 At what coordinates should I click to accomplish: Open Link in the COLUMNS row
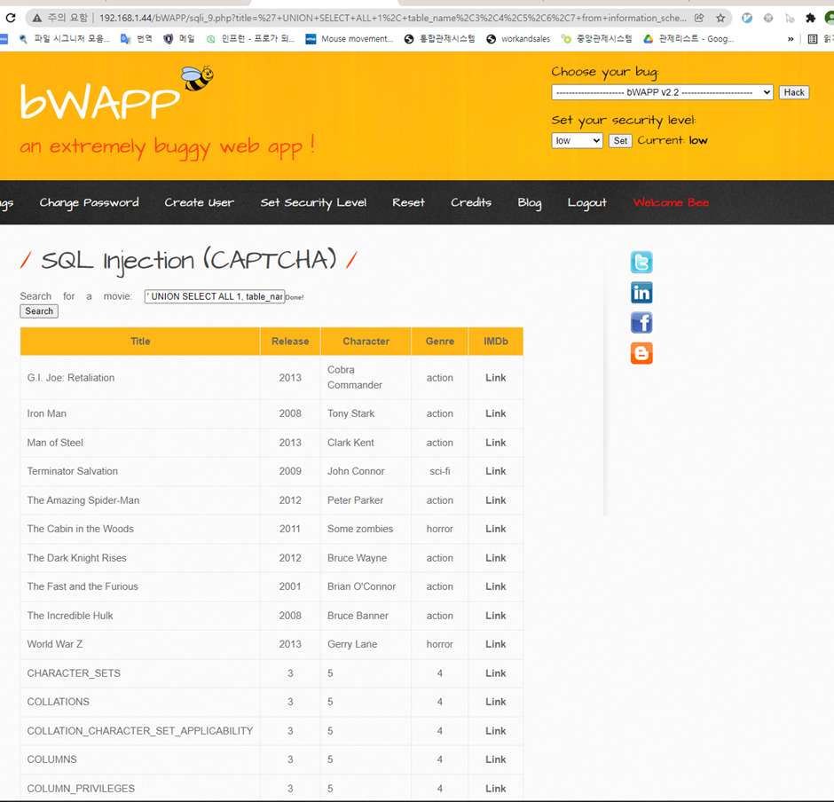496,759
